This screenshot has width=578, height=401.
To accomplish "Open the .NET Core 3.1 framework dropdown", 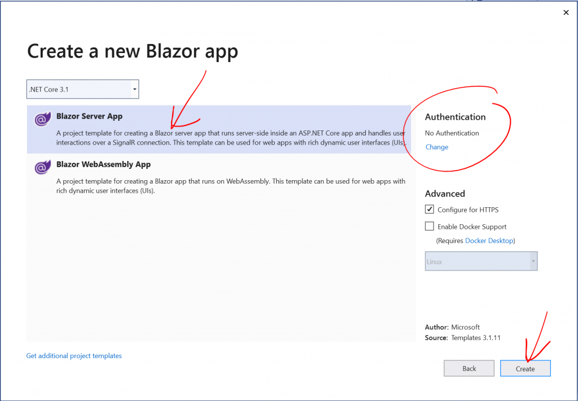I will point(82,89).
